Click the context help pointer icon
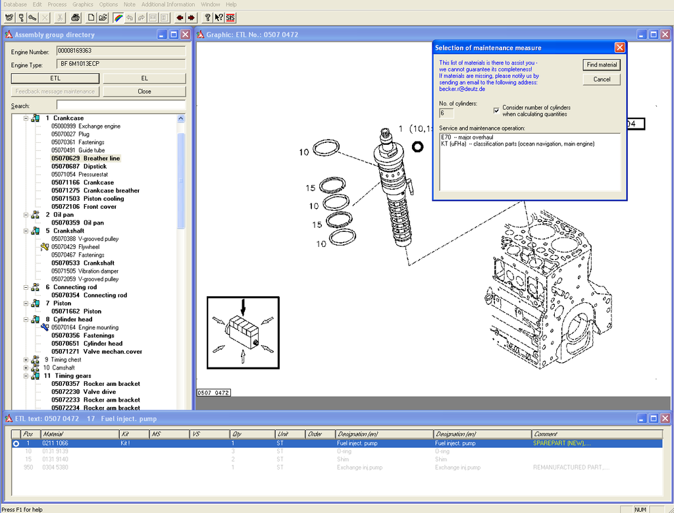674x513 pixels. point(219,17)
